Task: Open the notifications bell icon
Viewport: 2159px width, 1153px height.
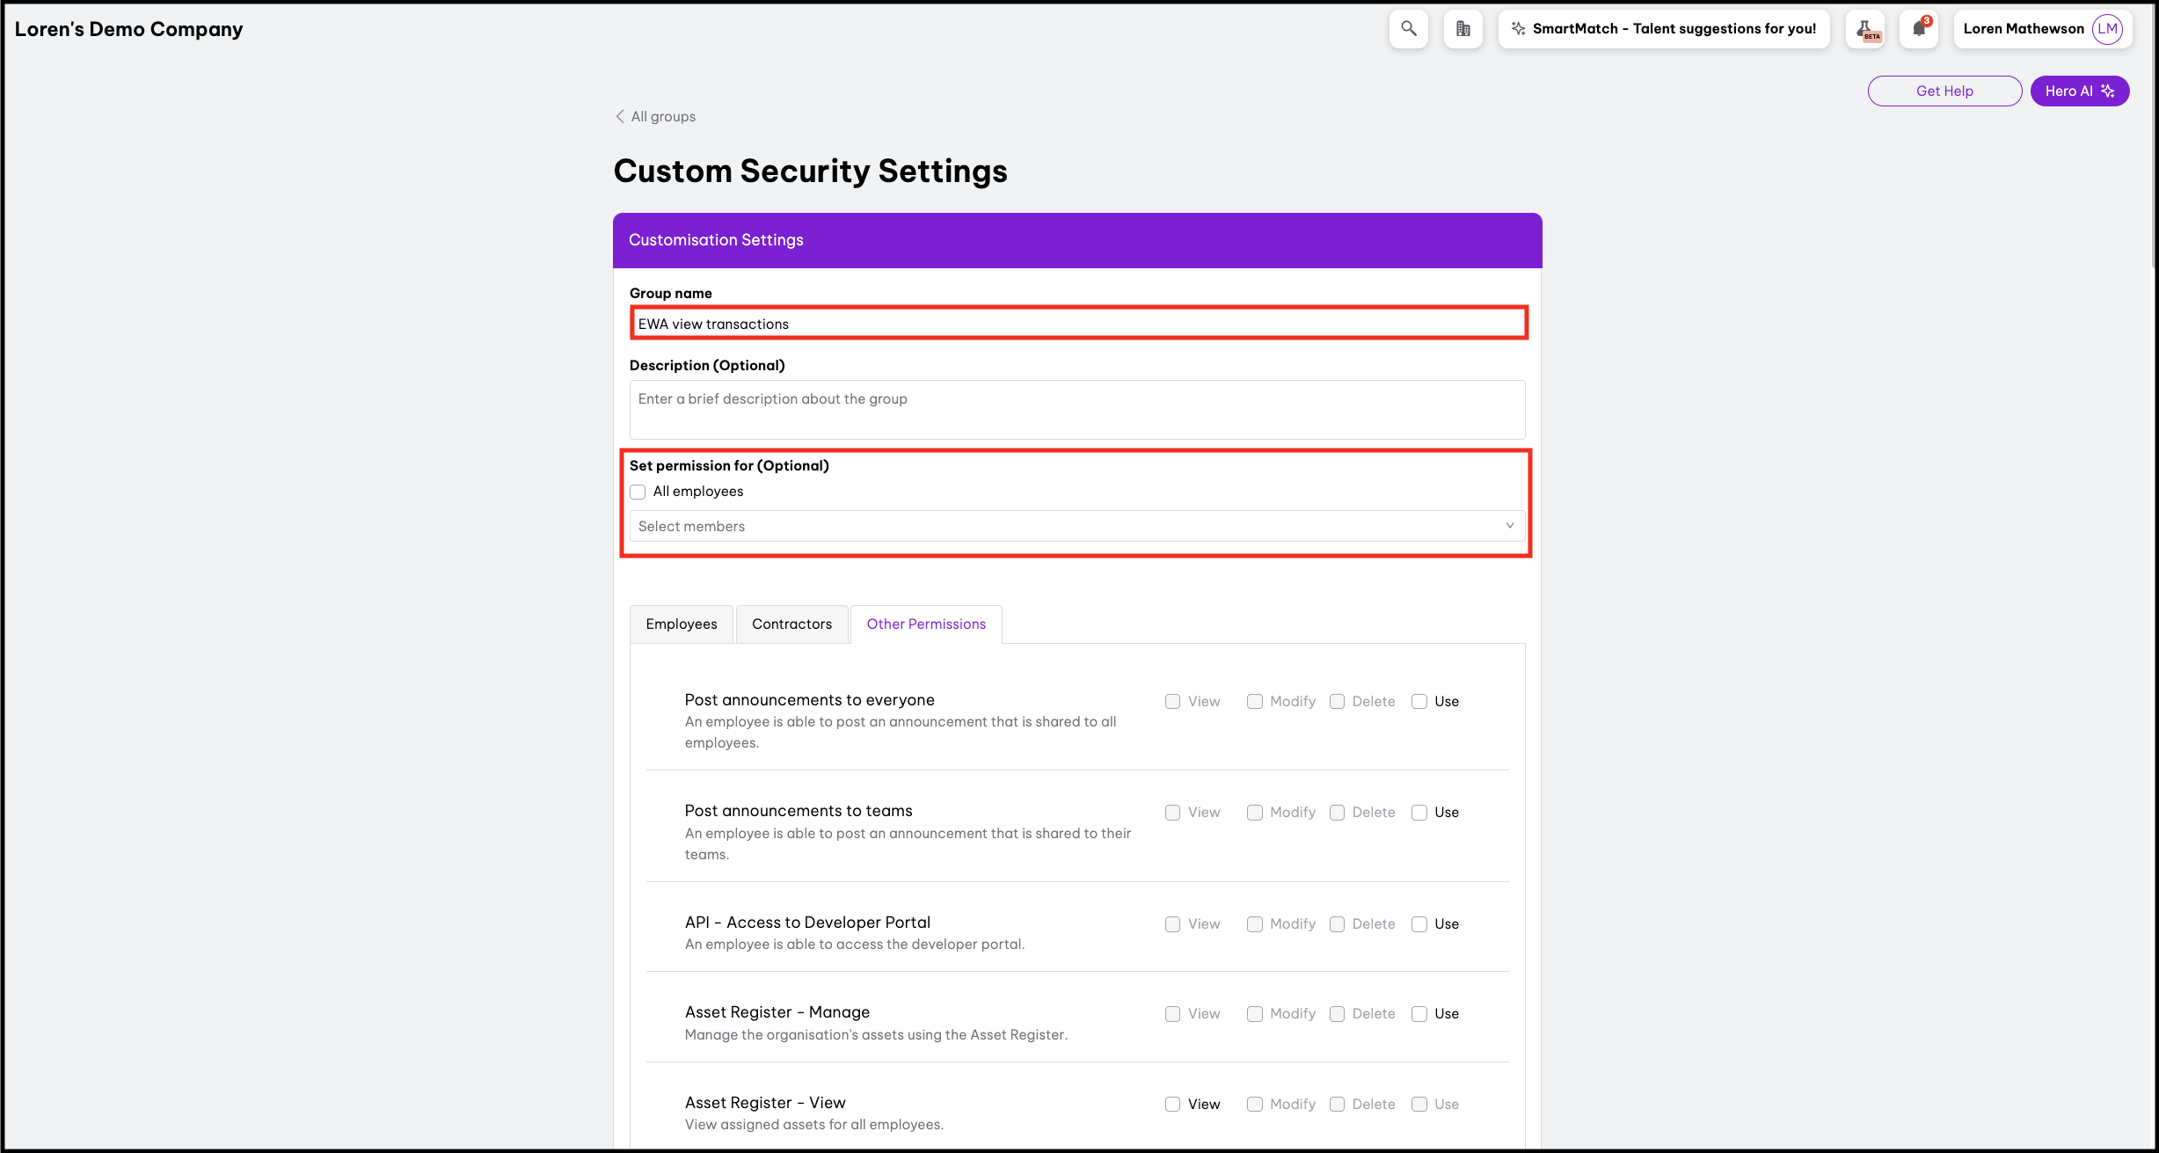Action: [1919, 28]
